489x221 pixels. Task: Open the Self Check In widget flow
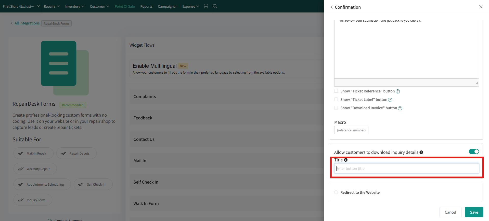pyautogui.click(x=227, y=182)
